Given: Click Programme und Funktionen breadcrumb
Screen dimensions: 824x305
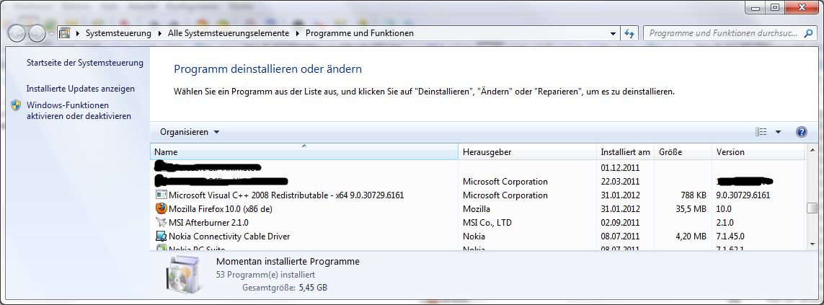Looking at the screenshot, I should click(x=360, y=33).
